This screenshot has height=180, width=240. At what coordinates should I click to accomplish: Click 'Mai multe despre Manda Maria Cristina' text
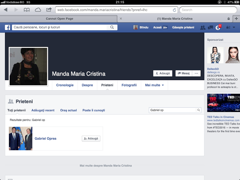106,166
